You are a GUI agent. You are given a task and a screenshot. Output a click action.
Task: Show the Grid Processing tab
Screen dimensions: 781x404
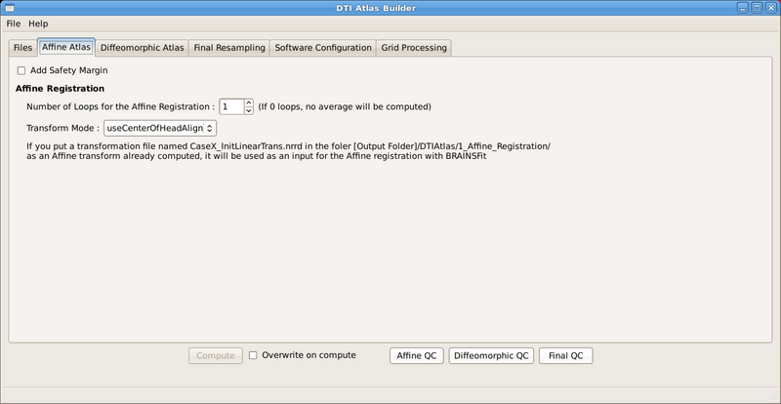point(414,48)
